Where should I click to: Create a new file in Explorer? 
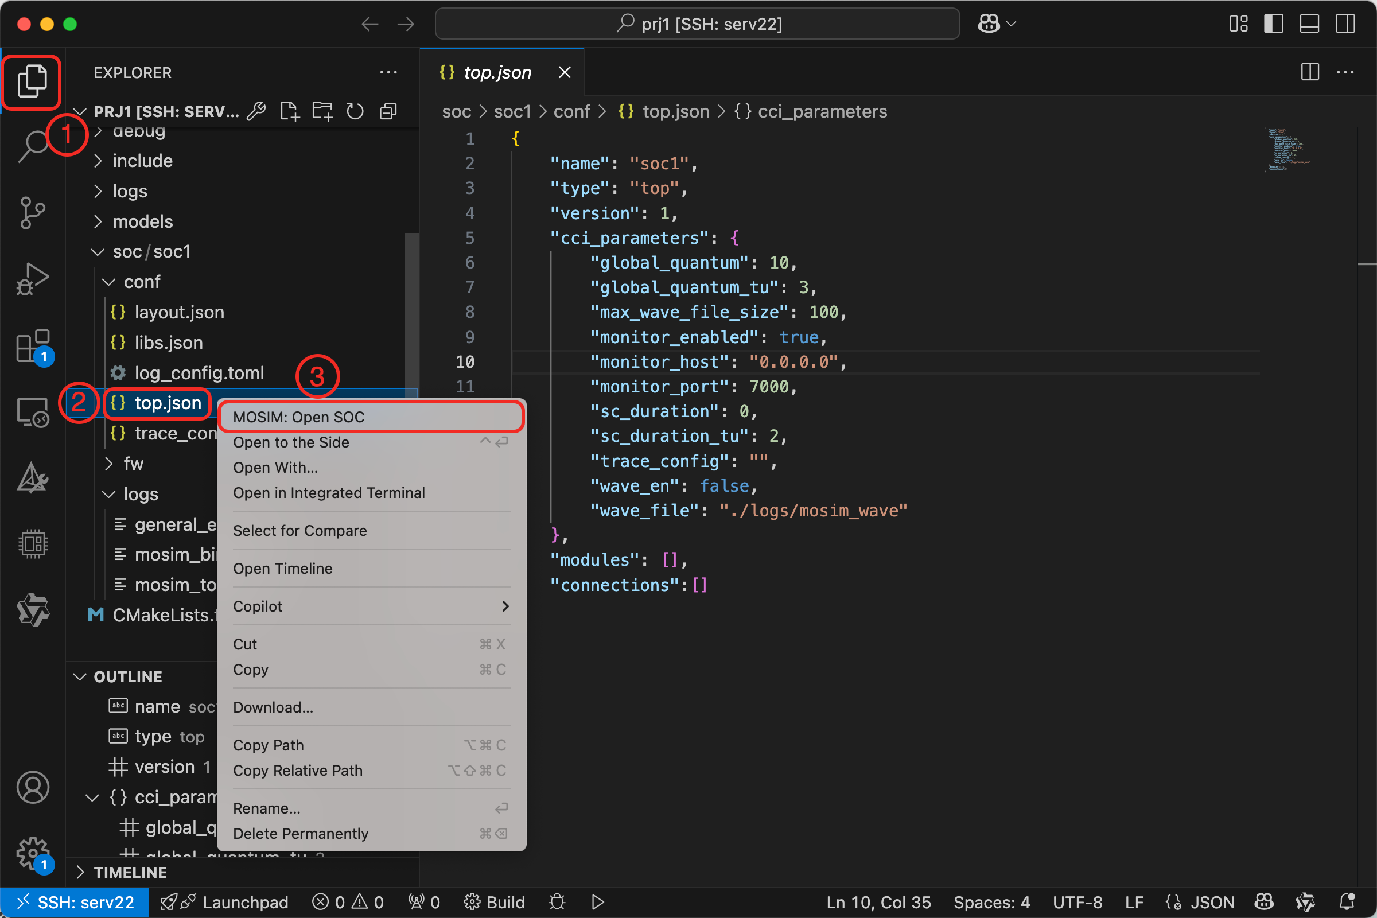290,111
